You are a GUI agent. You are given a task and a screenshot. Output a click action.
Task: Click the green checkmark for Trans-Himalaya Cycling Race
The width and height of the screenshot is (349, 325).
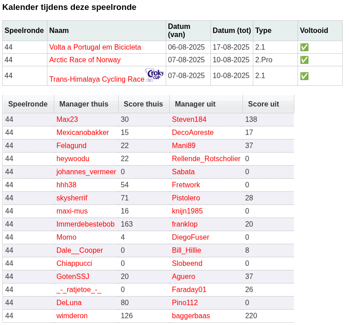[x=304, y=76]
